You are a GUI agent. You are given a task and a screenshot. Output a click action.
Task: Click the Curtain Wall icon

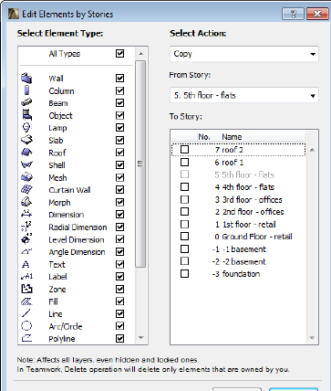tap(26, 189)
